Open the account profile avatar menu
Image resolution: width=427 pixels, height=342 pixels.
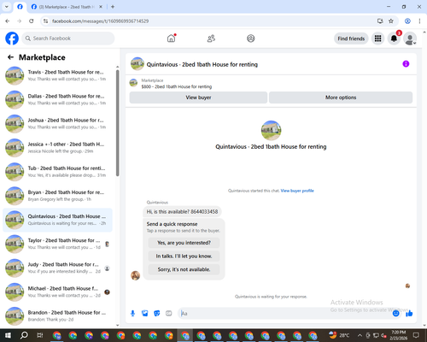[x=410, y=38]
